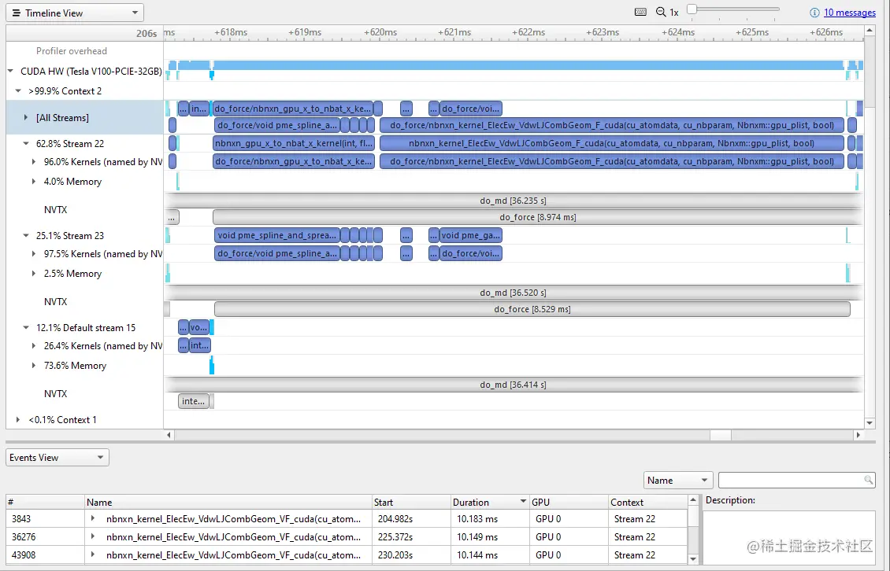The width and height of the screenshot is (890, 571).
Task: Open the 10 messages link
Action: (849, 12)
